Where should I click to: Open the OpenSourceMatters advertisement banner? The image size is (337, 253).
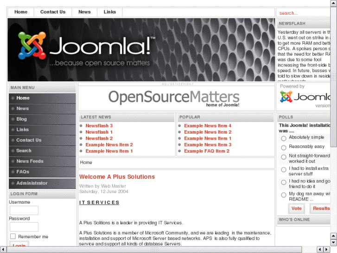[174, 98]
